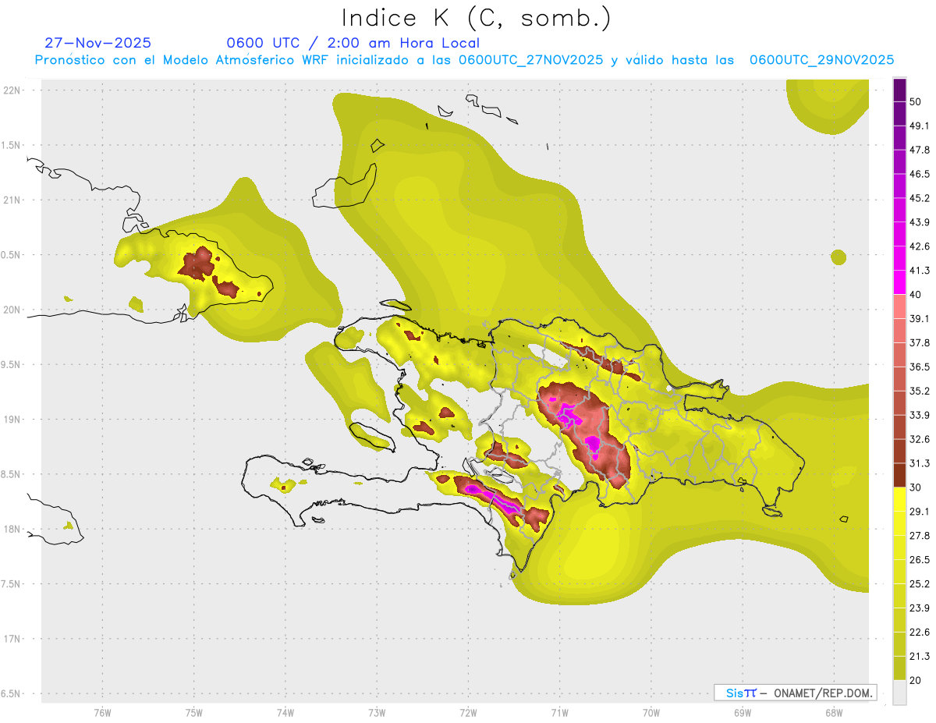Image resolution: width=936 pixels, height=723 pixels.
Task: Pick the bright yellow colorbar swatch between 29.1 and 30
Action: (x=900, y=499)
